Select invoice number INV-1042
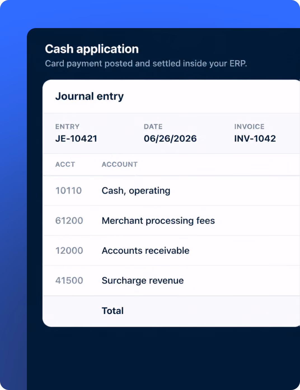The image size is (300, 390). point(255,138)
